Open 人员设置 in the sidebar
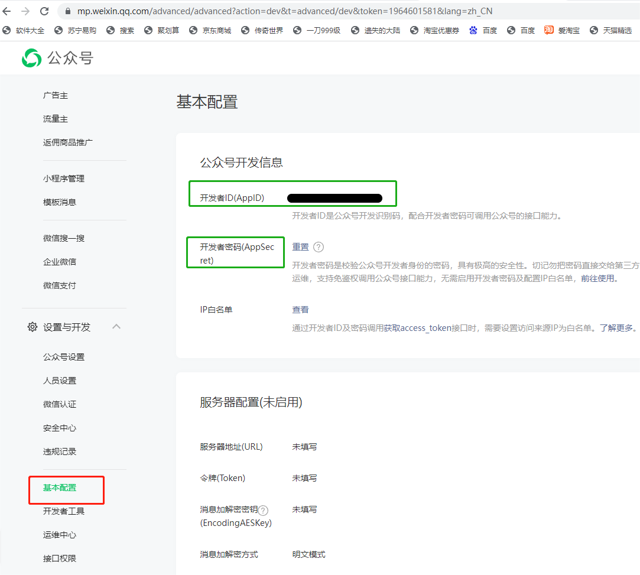 [60, 381]
